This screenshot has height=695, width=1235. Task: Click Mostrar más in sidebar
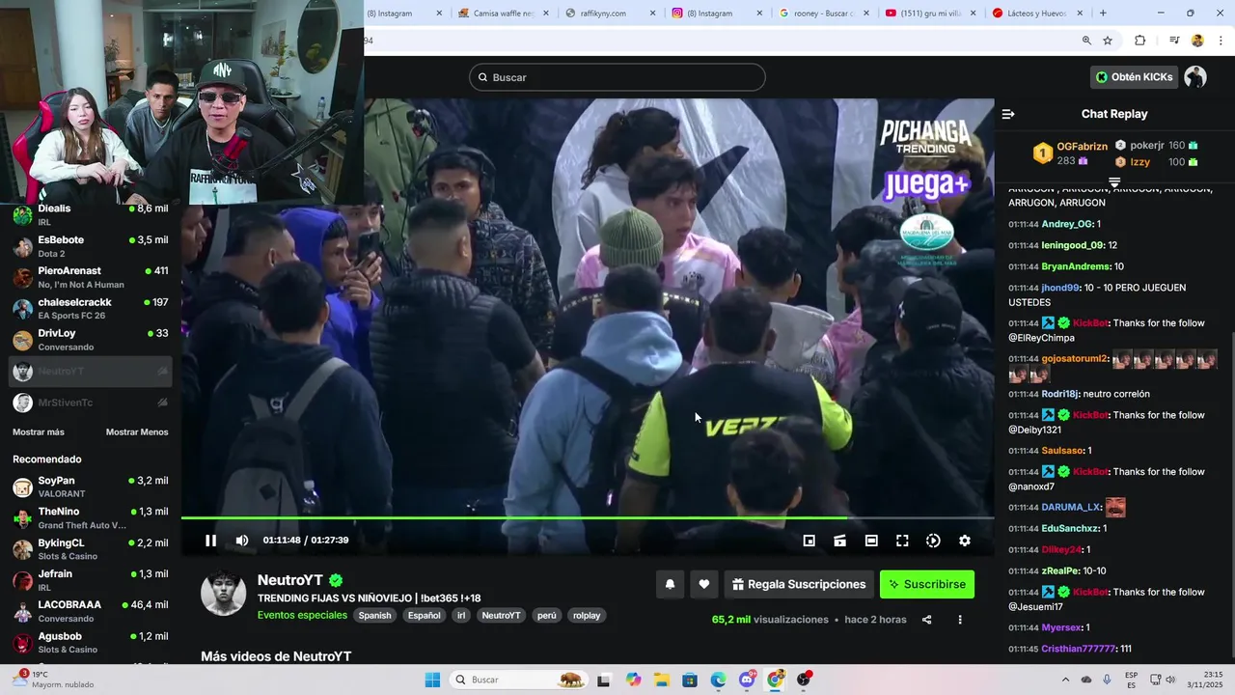[39, 431]
